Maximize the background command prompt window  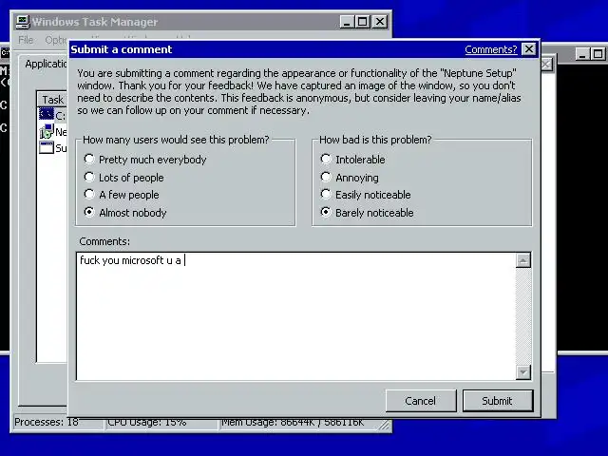598,54
